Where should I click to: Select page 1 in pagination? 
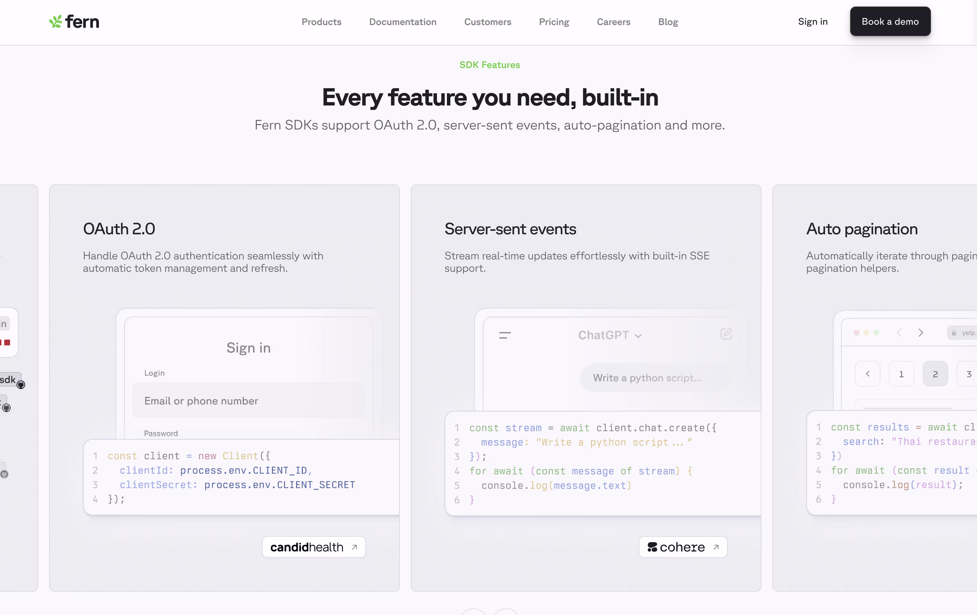901,374
